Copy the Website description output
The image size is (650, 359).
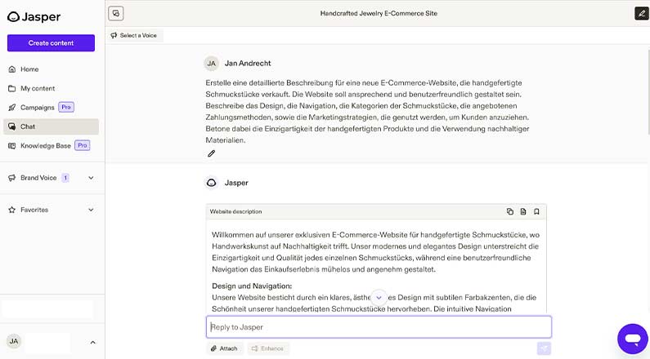510,211
